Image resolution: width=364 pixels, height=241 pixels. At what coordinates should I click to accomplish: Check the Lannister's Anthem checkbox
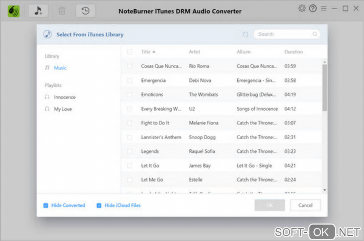[130, 137]
